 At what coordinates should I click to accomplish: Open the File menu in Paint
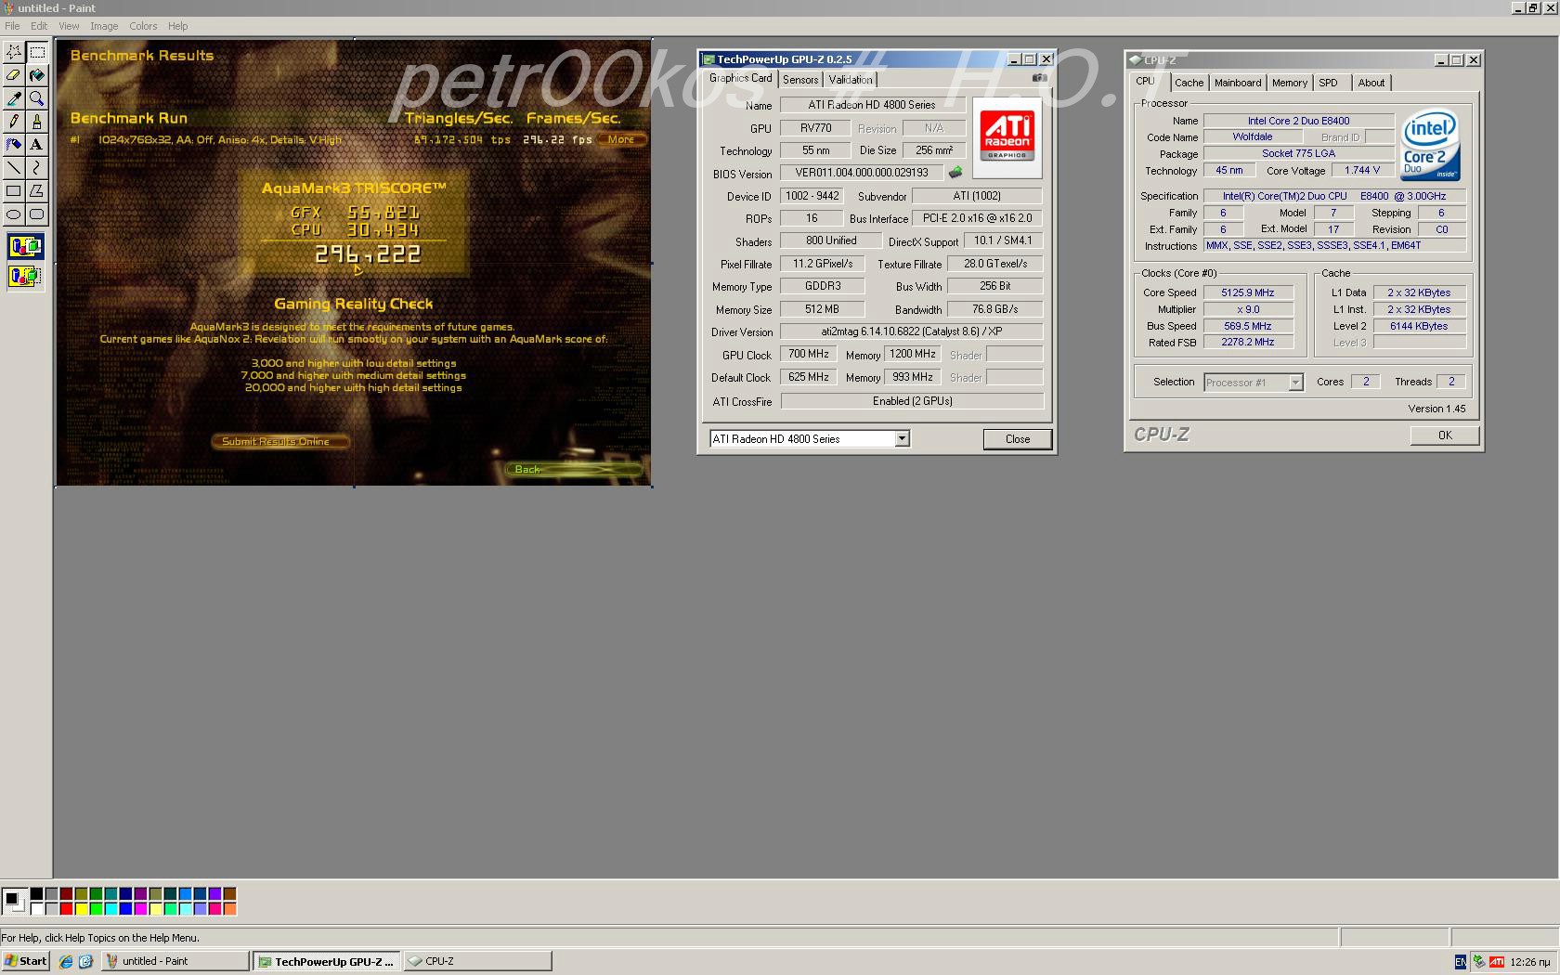[12, 26]
